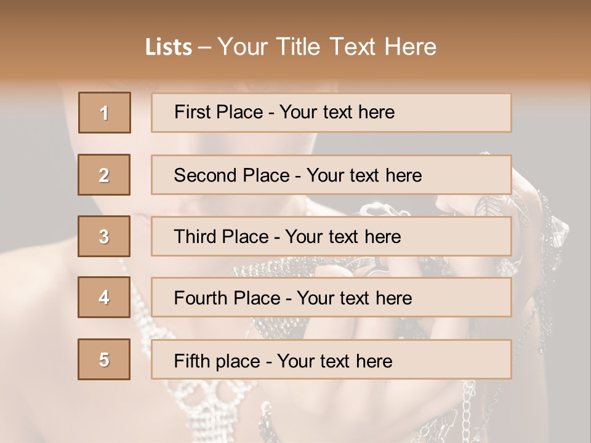591x443 pixels.
Task: Click the words 'Second Place' in second bar
Action: click(x=232, y=175)
